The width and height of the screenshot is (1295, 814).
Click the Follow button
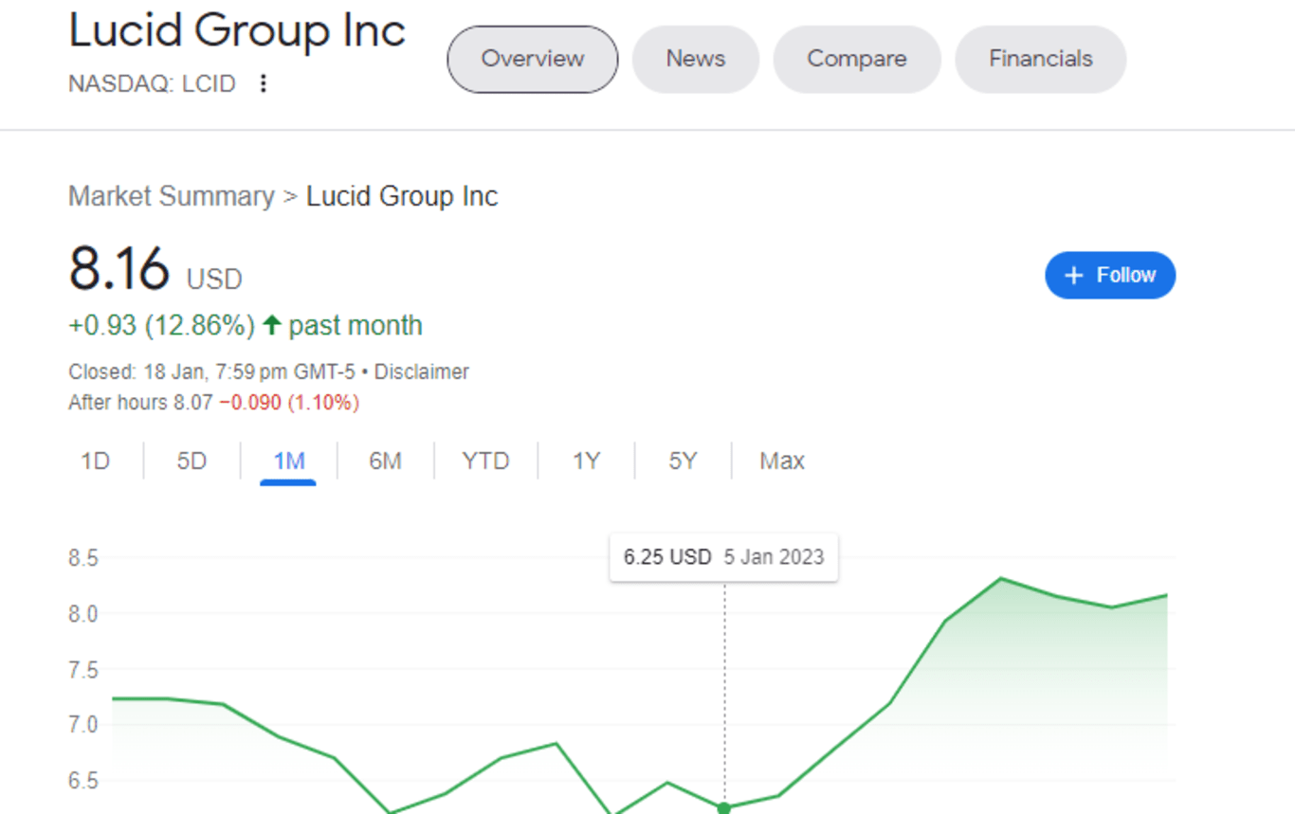pos(1110,275)
